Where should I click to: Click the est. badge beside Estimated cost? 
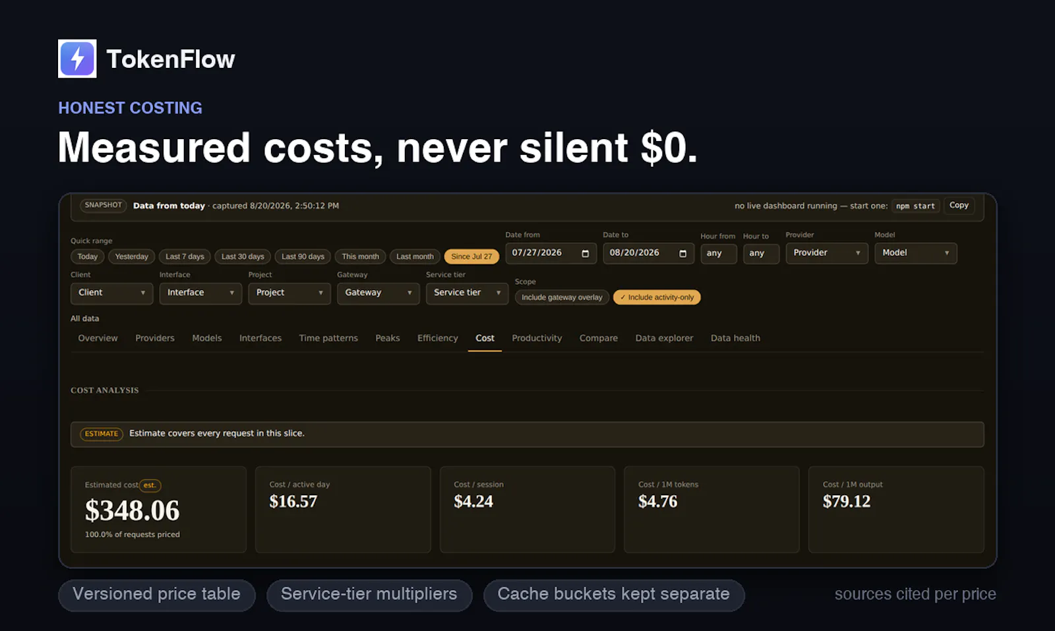click(150, 485)
